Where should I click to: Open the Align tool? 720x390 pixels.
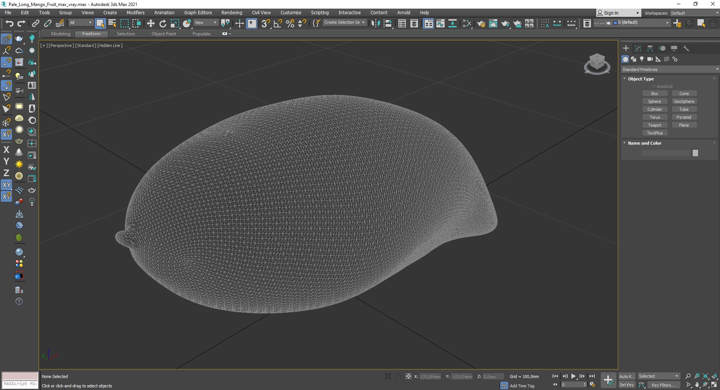pos(387,23)
